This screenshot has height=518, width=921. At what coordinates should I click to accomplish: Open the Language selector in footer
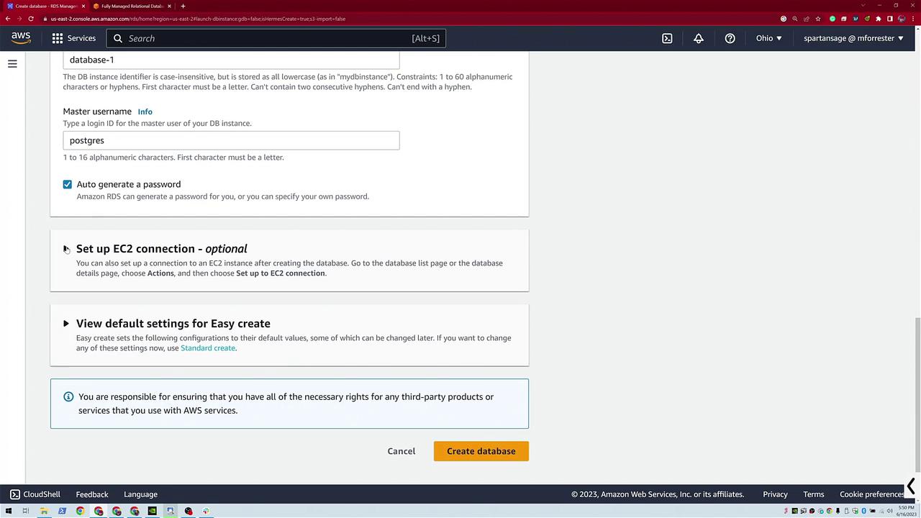(x=140, y=494)
